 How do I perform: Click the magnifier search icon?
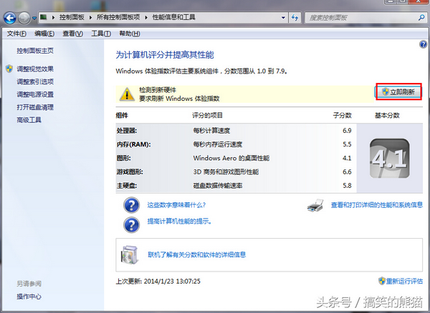tap(421, 17)
